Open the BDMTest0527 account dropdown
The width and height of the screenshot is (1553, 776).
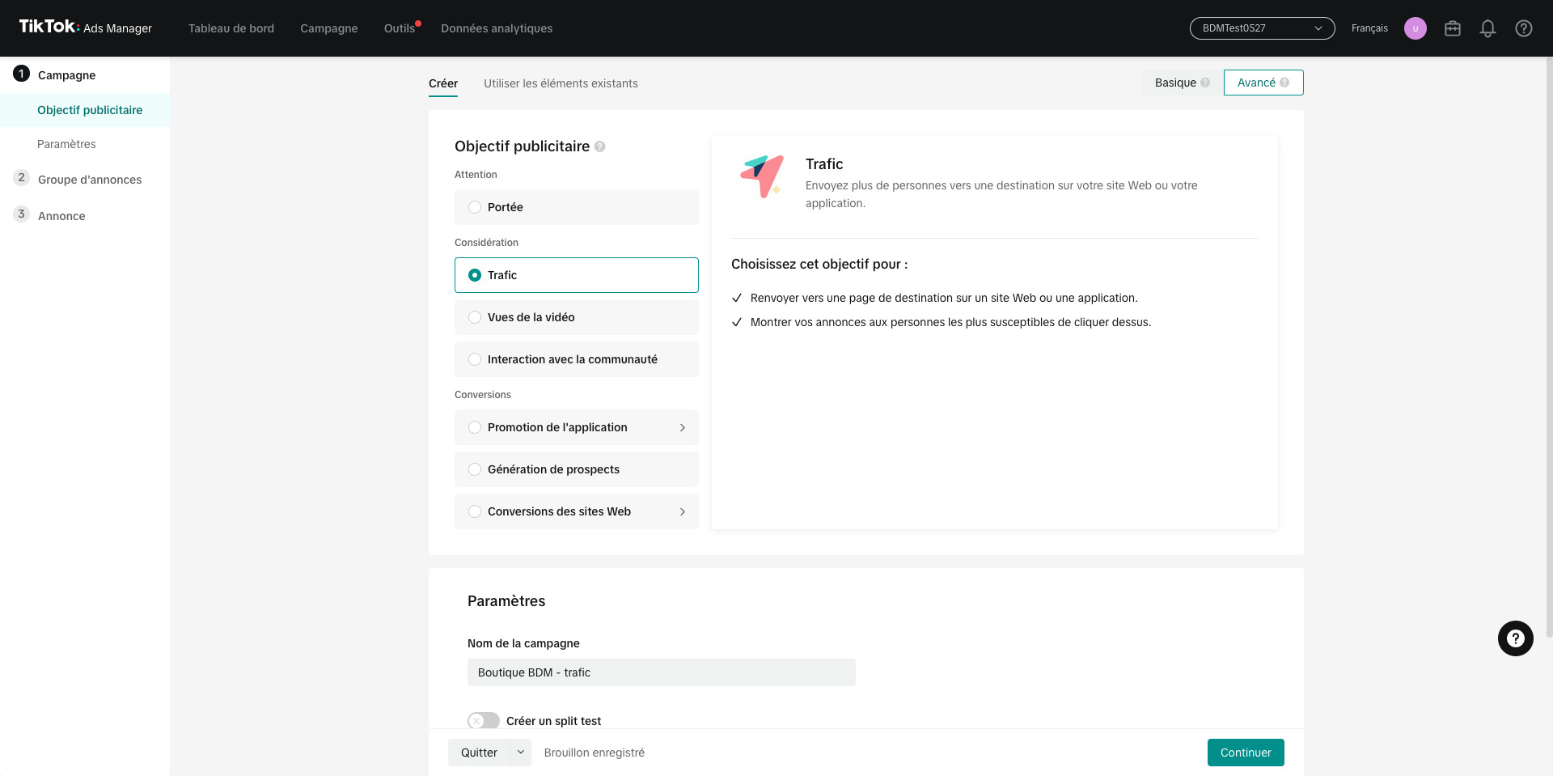tap(1262, 28)
